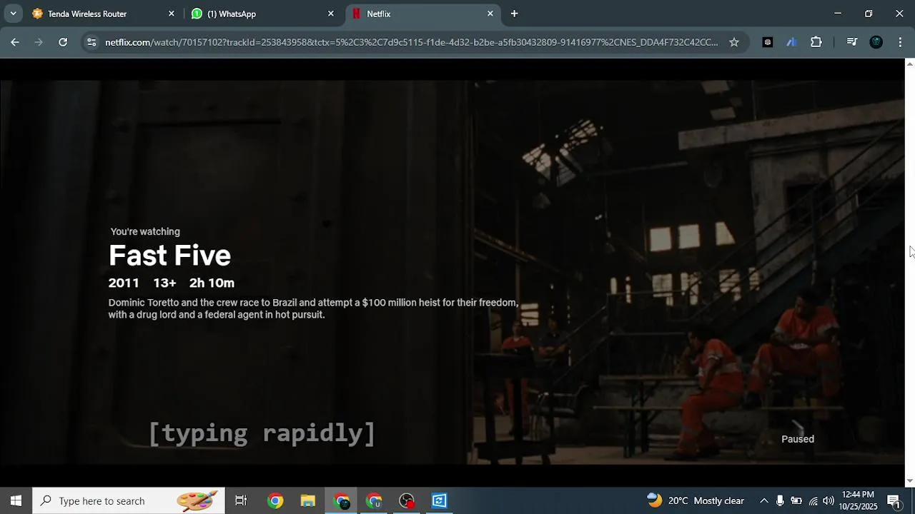Viewport: 915px width, 514px height.
Task: Close the Netflix tab
Action: (490, 14)
